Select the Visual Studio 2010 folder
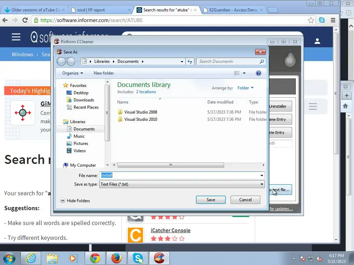This screenshot has height=265, width=354. point(141,119)
